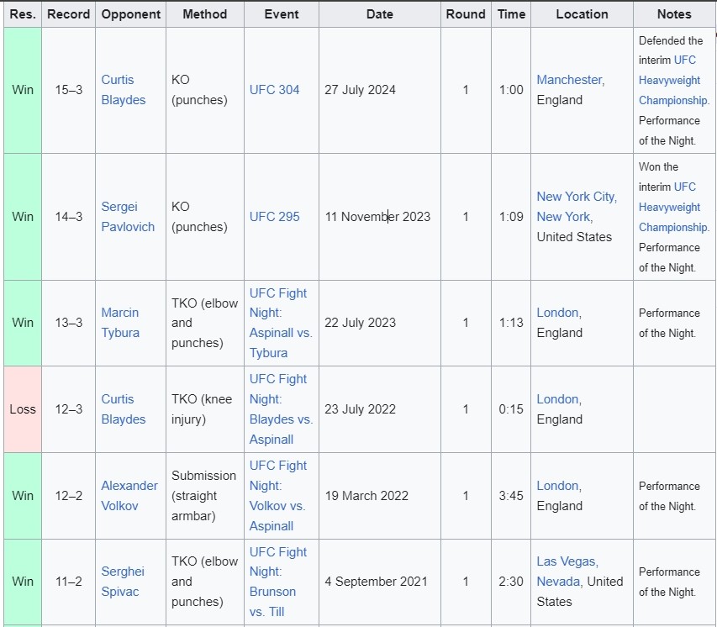Click the 12–3 record cell
Image resolution: width=717 pixels, height=627 pixels.
69,409
